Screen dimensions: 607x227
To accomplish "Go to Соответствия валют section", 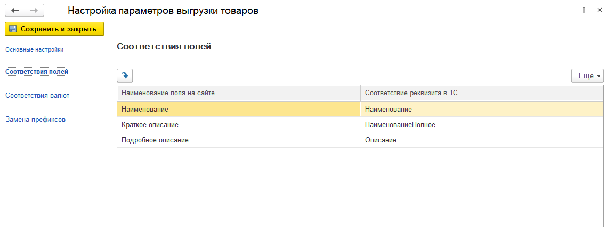I will pos(37,95).
